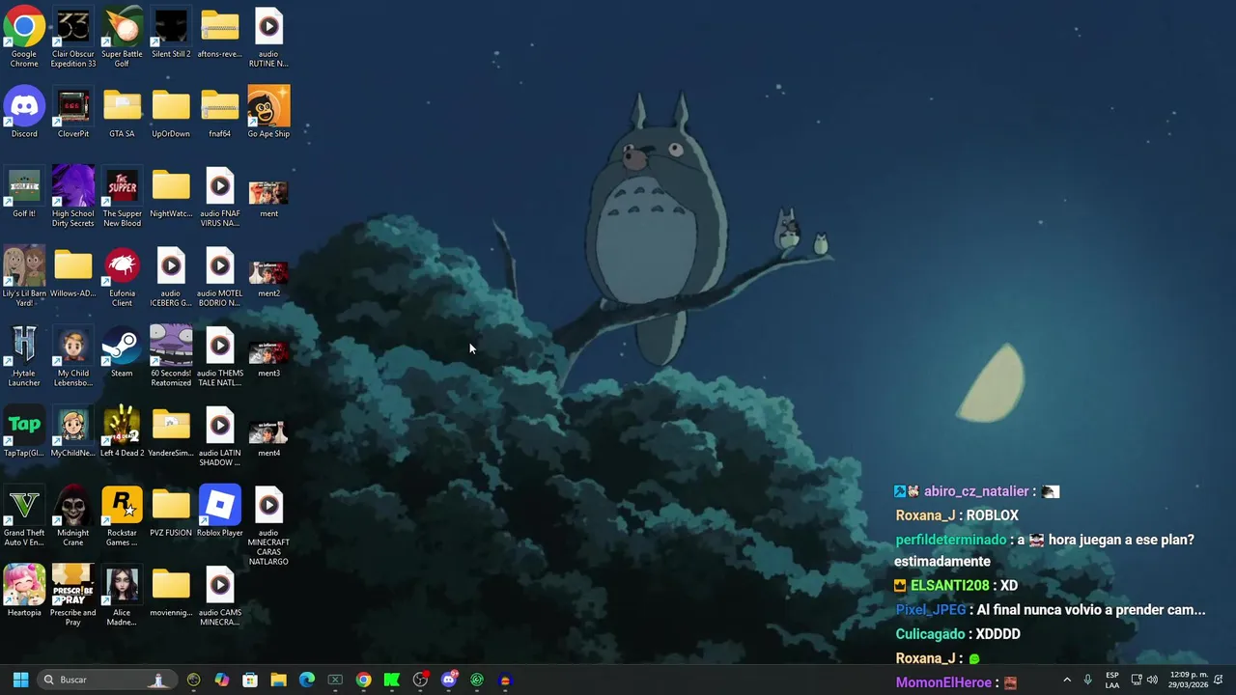Select the GTA SA folder
The image size is (1236, 695).
(122, 113)
